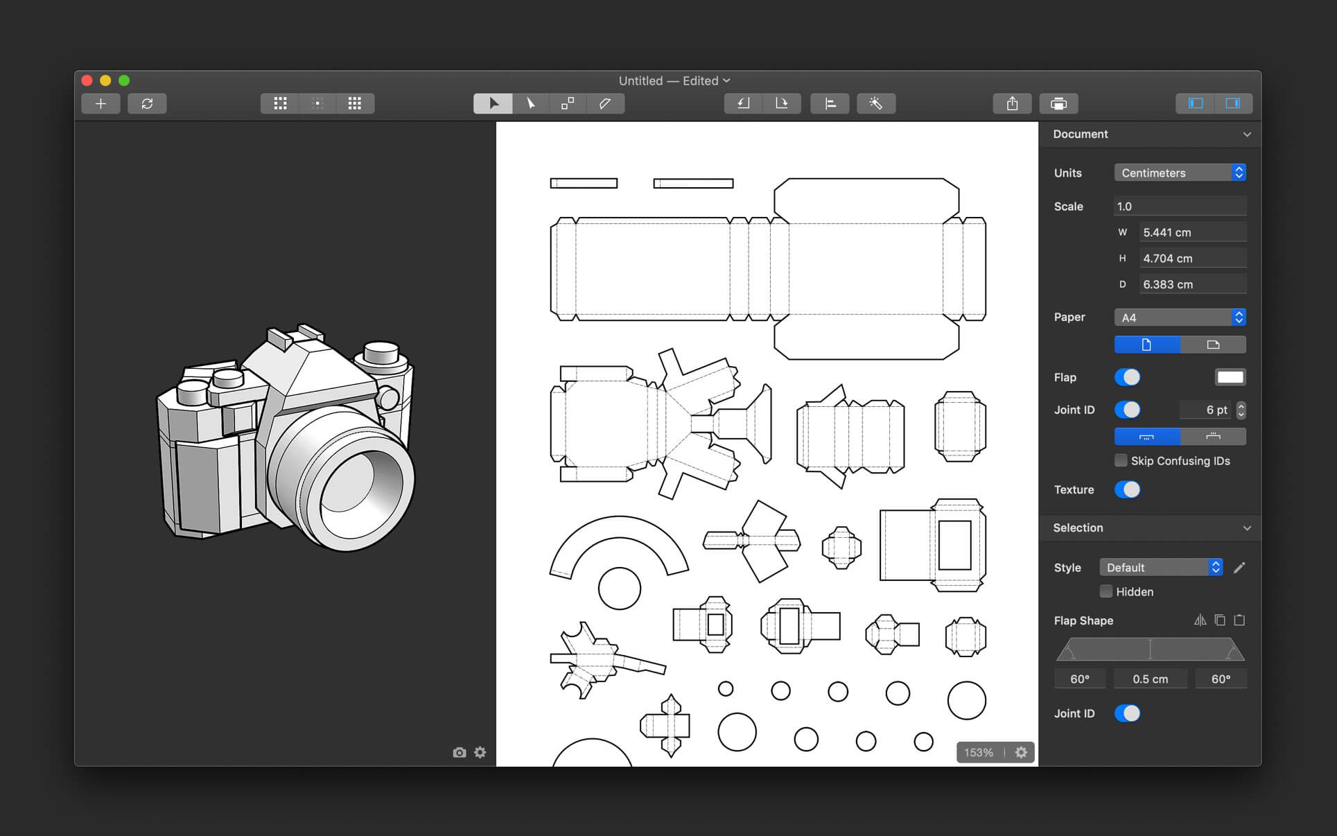Viewport: 1337px width, 836px height.
Task: Select the pen edit tool
Action: [605, 103]
